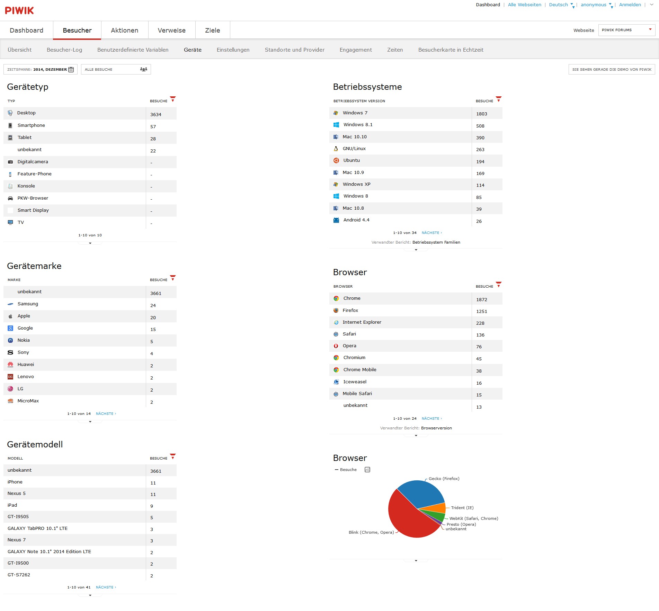
Task: Click the orange Trident slice in pie chart
Action: [437, 509]
